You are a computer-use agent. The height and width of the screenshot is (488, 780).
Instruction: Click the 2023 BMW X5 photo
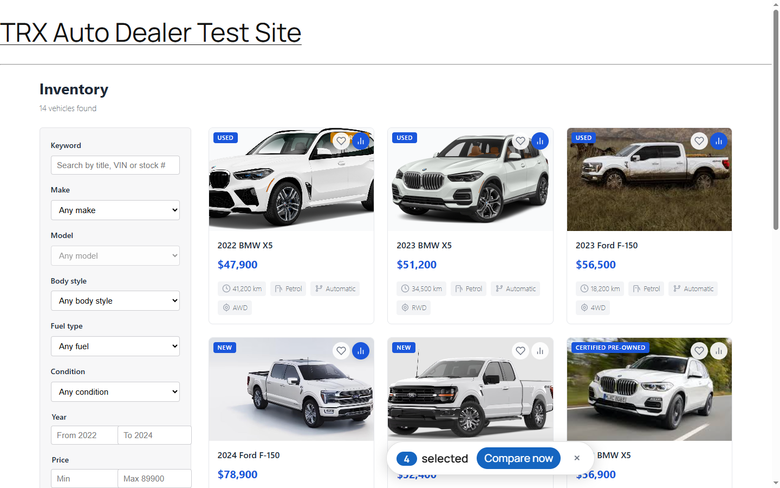[x=470, y=179]
